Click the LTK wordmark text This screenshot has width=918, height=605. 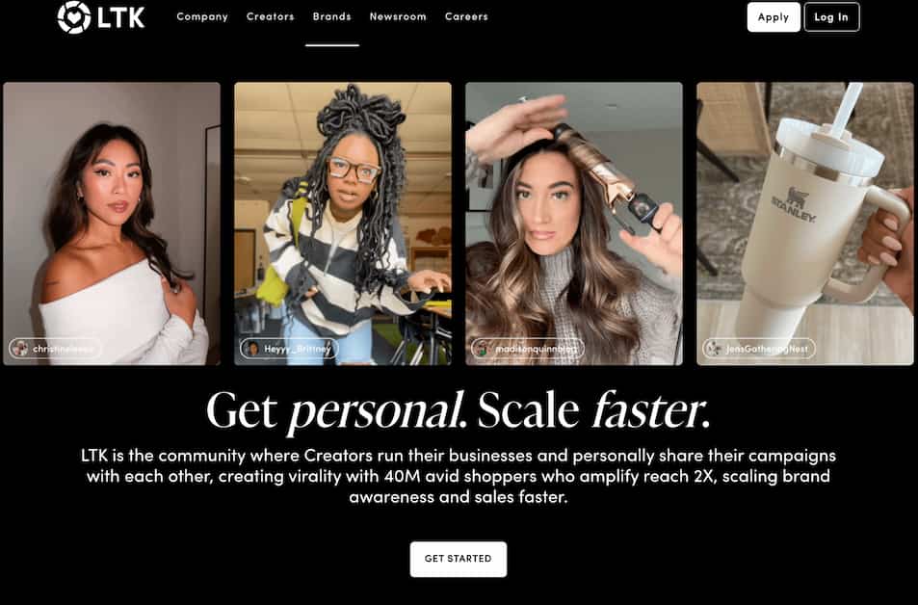pos(121,17)
